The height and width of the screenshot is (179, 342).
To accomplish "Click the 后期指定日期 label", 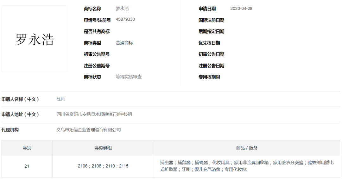I will click(211, 32).
